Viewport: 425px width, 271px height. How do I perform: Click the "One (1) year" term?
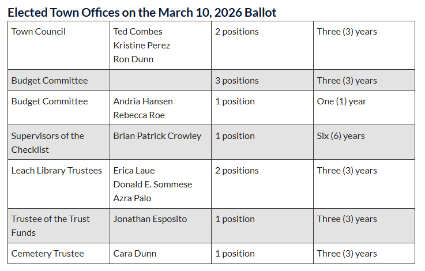tap(341, 101)
